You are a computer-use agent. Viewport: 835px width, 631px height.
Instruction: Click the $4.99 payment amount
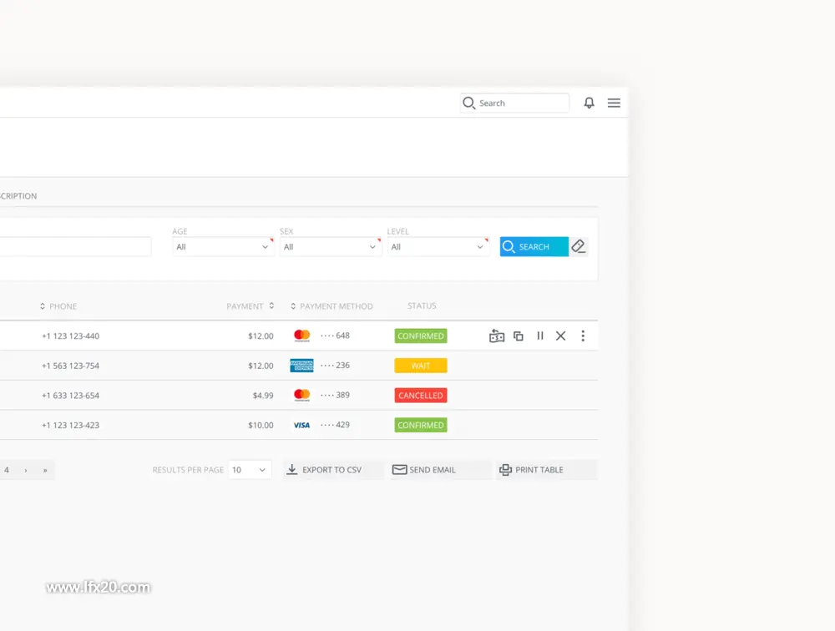coord(263,396)
